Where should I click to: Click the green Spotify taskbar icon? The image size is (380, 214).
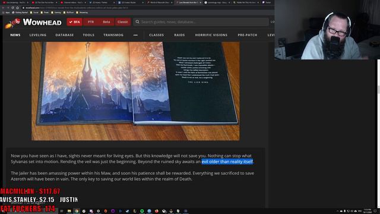(142, 211)
